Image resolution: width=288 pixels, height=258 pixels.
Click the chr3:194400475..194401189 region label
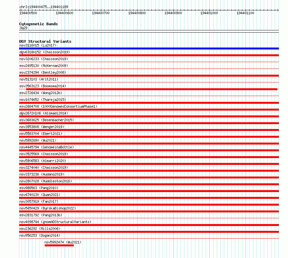pyautogui.click(x=44, y=7)
